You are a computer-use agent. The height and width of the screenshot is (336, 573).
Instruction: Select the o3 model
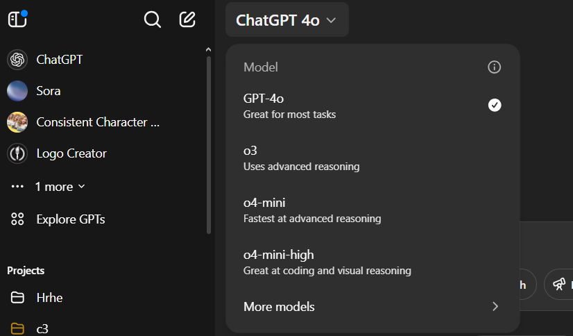(373, 158)
